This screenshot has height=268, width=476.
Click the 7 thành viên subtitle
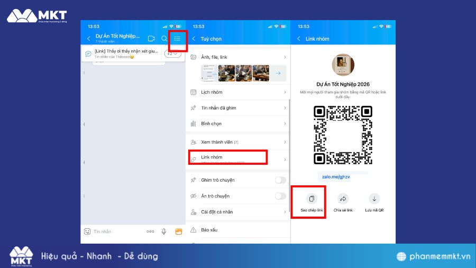pos(105,42)
